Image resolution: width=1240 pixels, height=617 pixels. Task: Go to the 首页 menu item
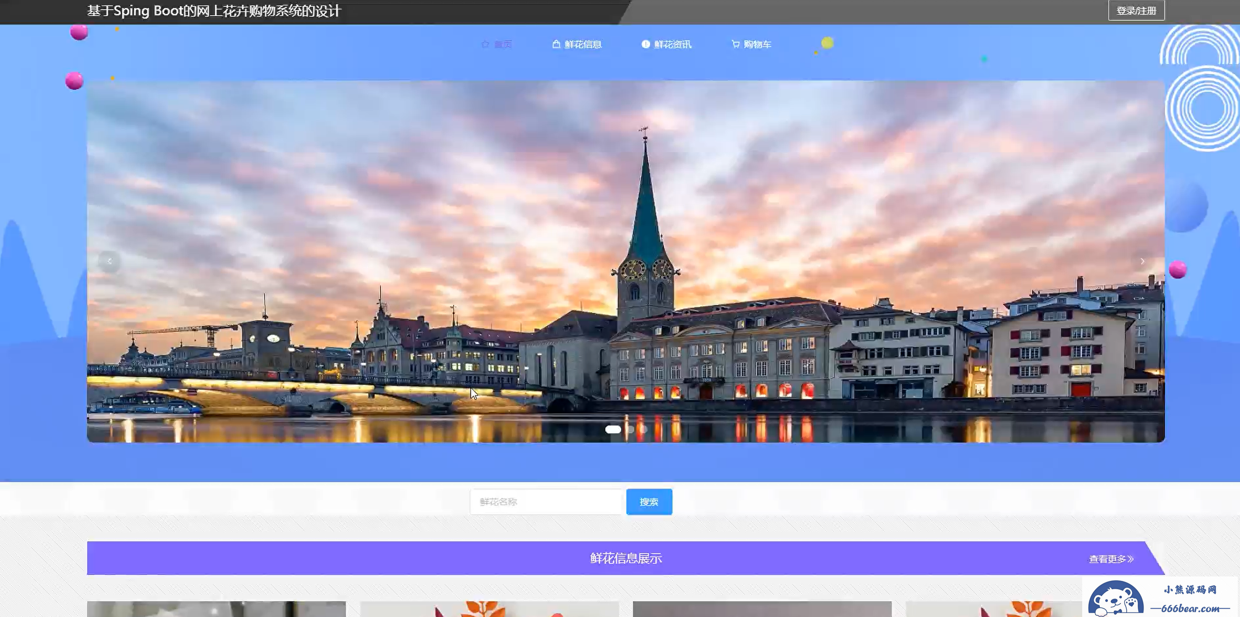[x=503, y=44]
